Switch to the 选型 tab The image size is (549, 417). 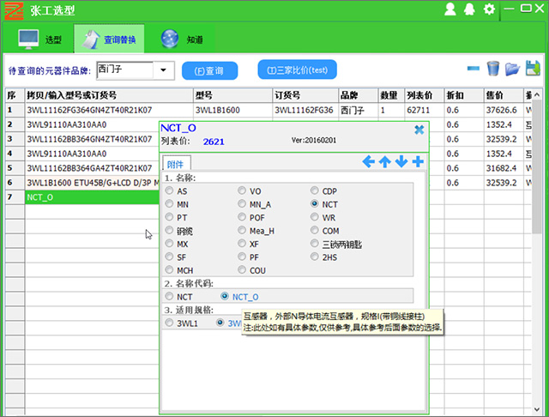pos(41,39)
